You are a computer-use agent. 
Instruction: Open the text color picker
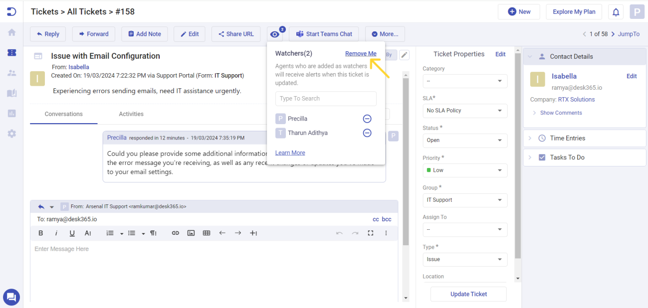click(87, 233)
